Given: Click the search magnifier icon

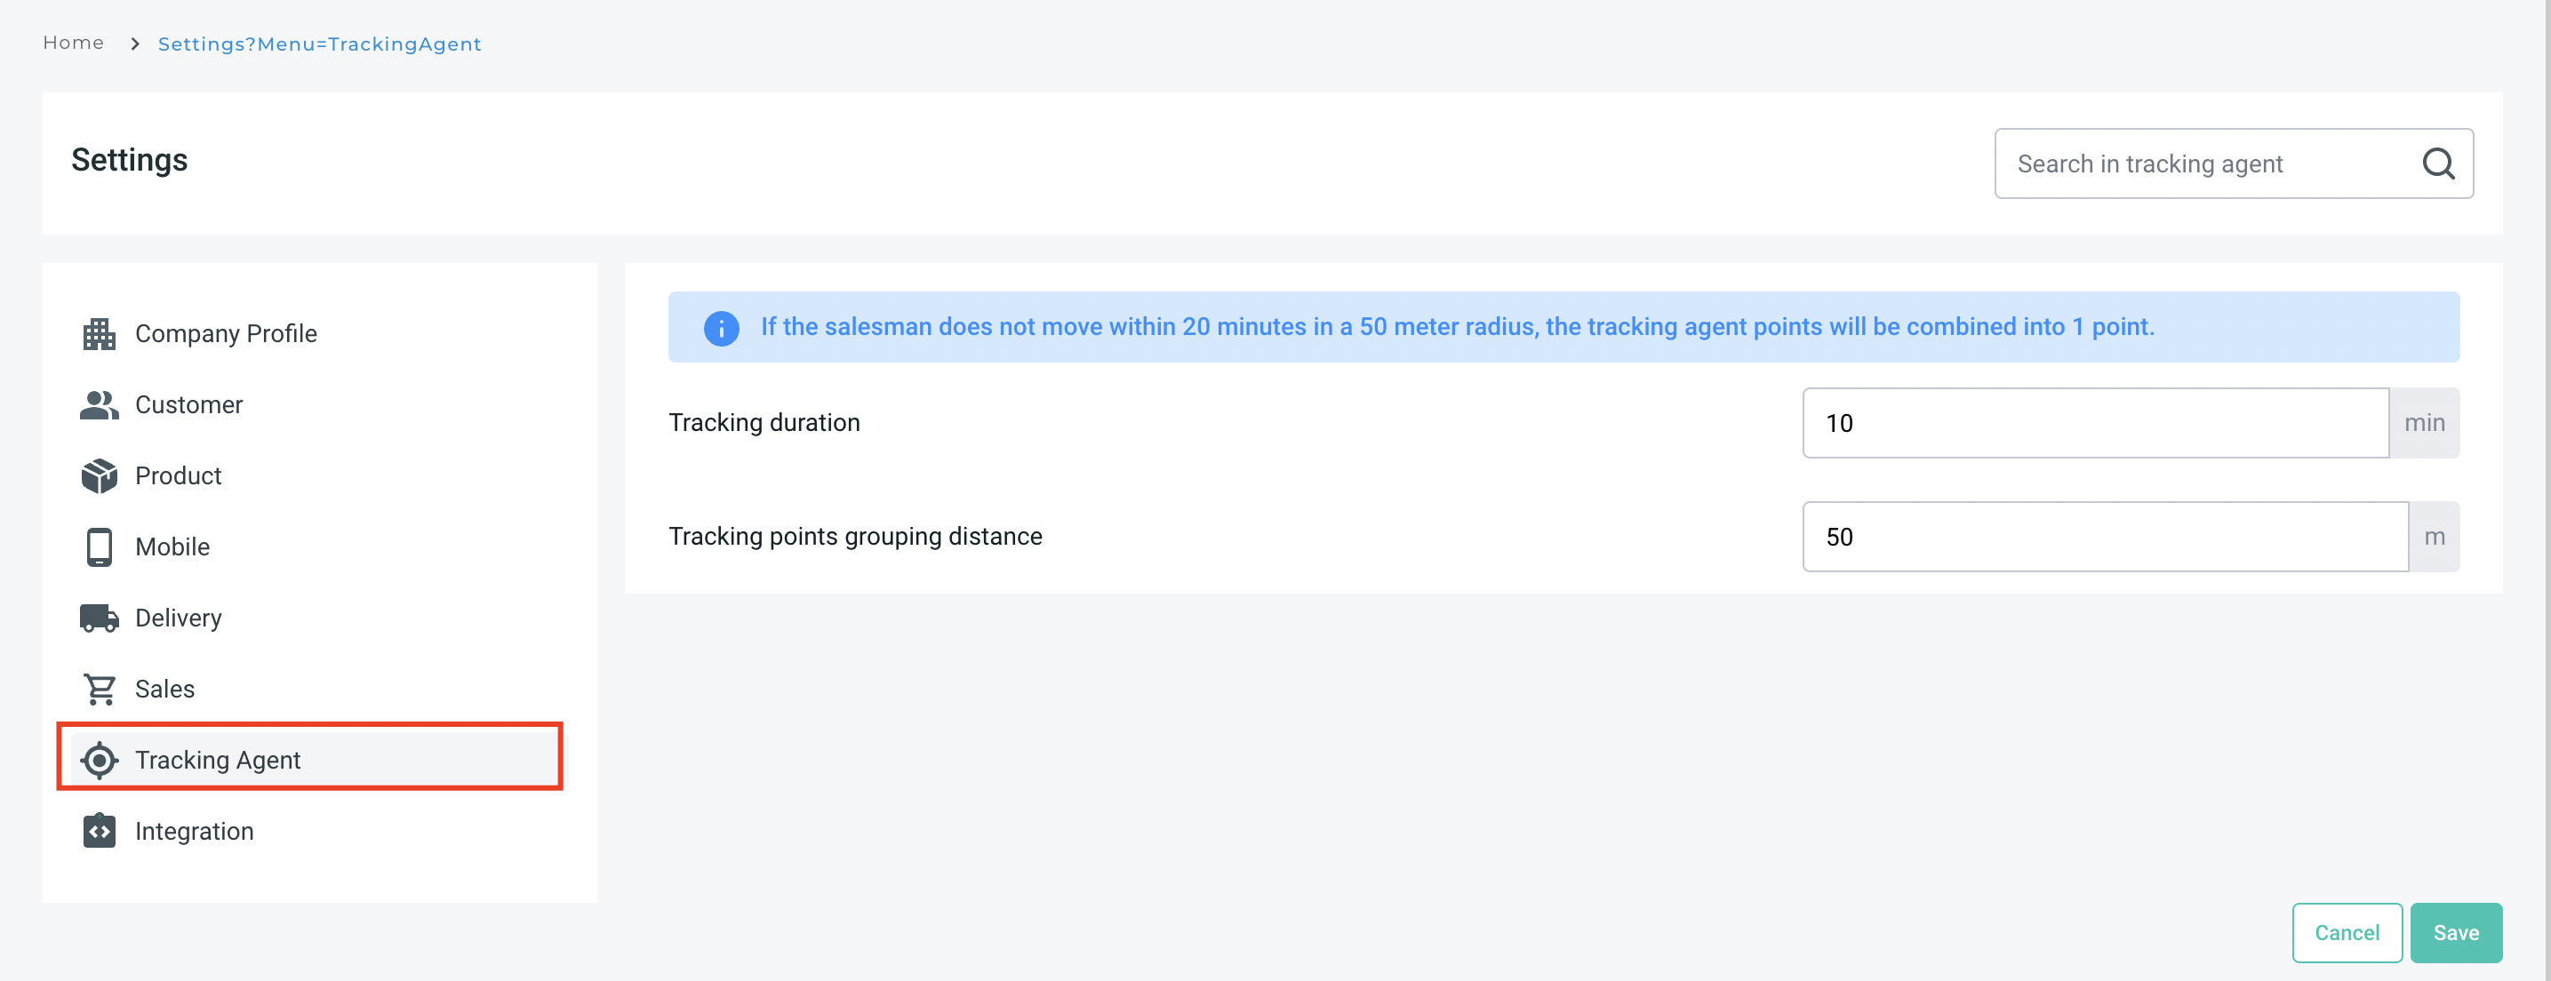Looking at the screenshot, I should [2437, 163].
